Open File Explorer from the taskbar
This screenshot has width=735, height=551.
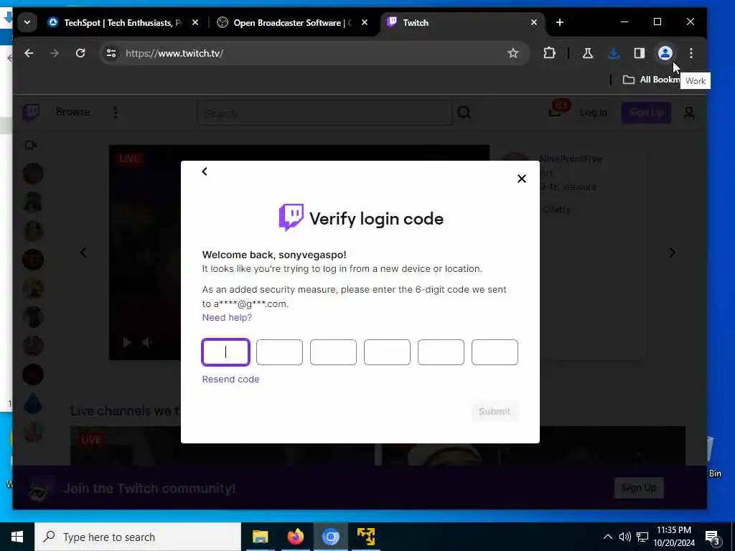[x=260, y=537]
